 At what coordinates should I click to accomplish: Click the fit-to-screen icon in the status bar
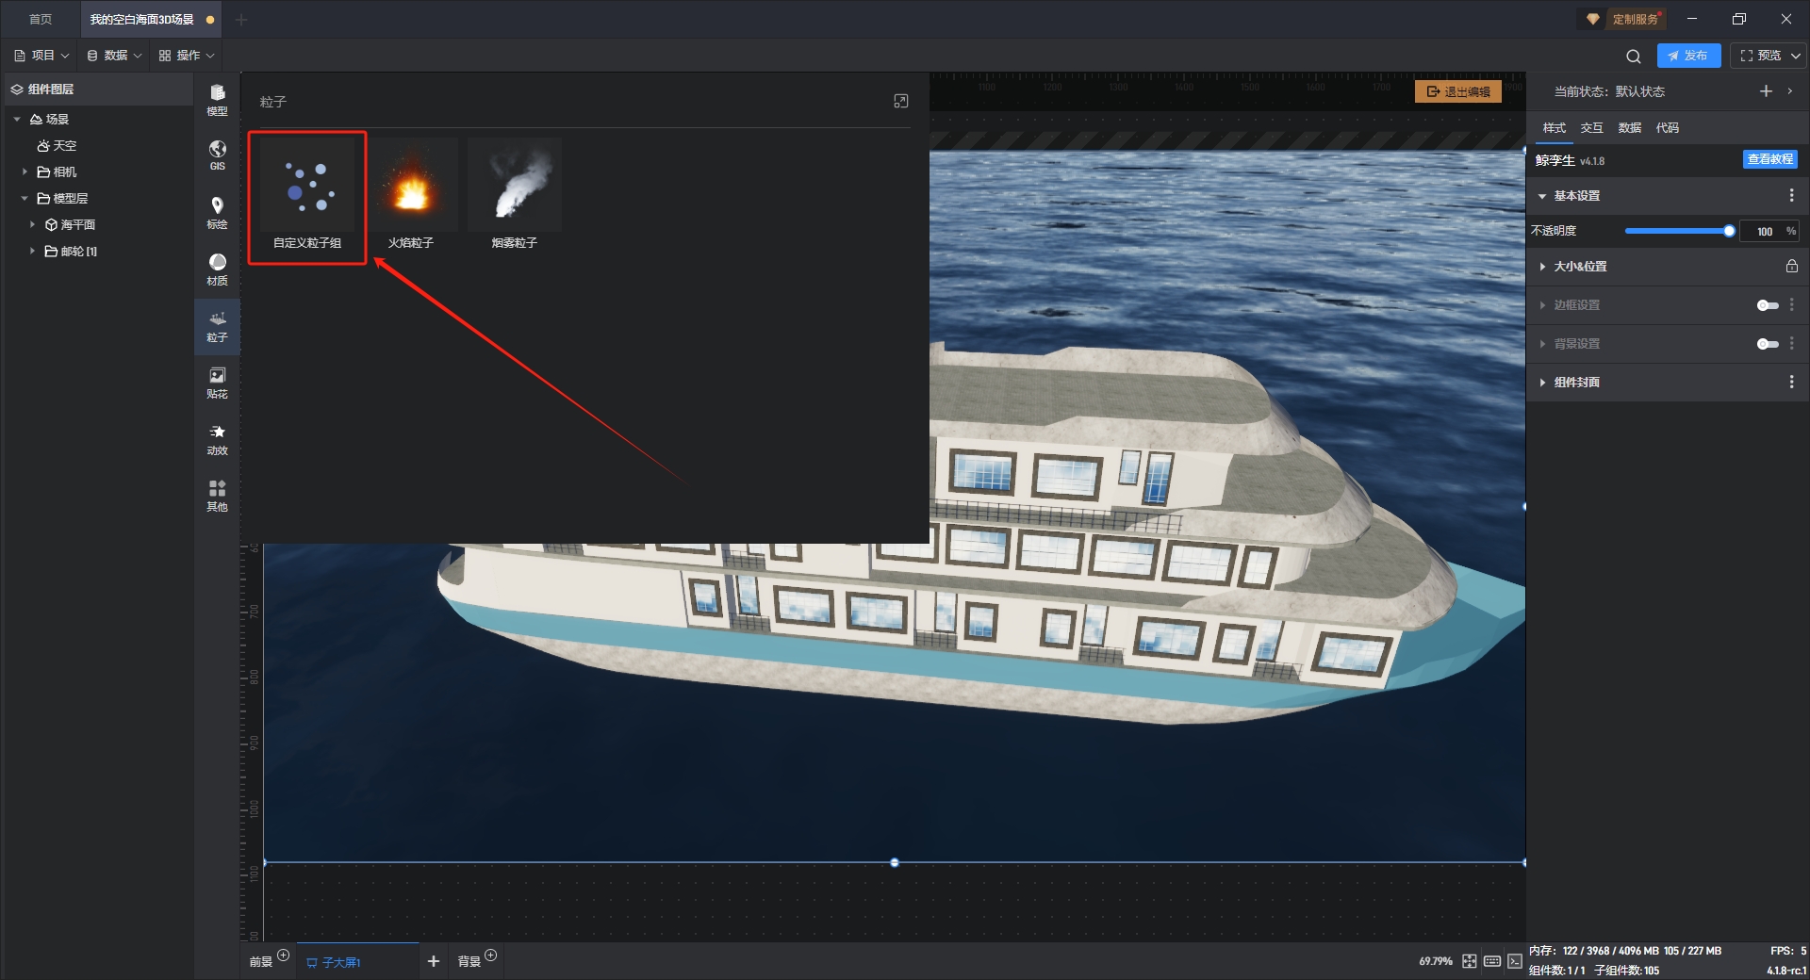pyautogui.click(x=1470, y=961)
